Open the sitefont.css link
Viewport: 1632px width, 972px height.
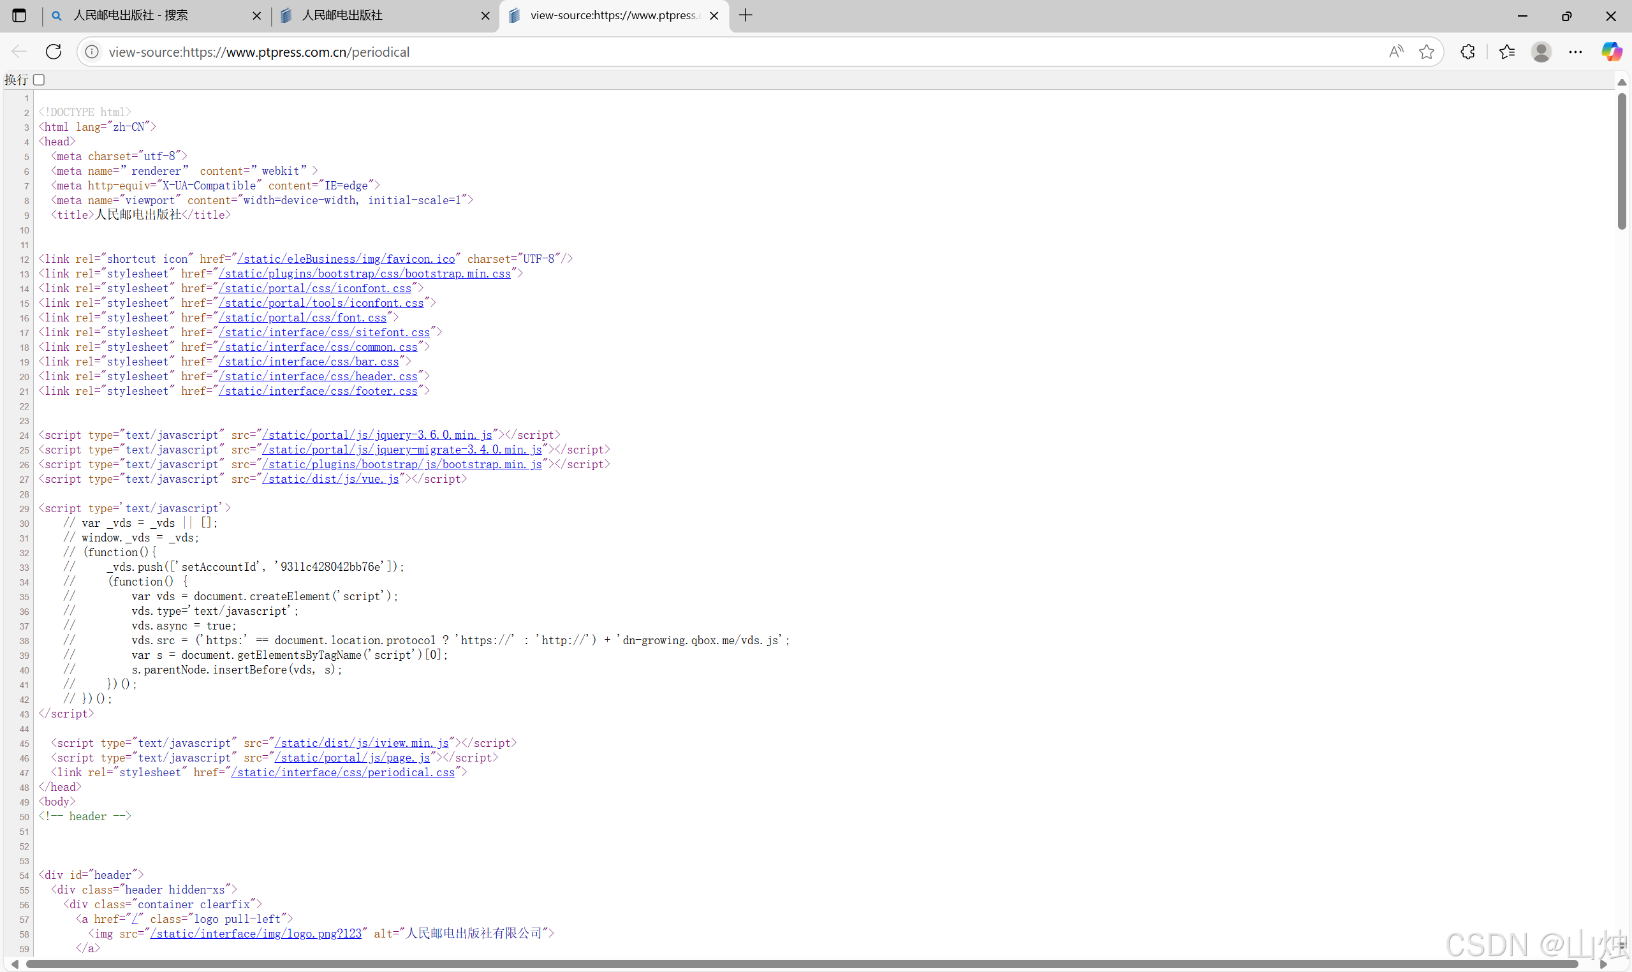(x=324, y=332)
